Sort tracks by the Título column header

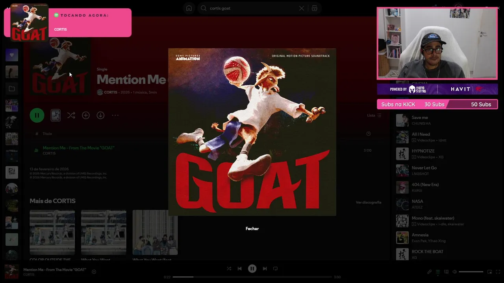pyautogui.click(x=47, y=134)
